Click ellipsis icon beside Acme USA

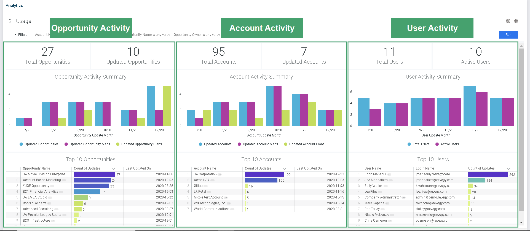[x=213, y=180]
